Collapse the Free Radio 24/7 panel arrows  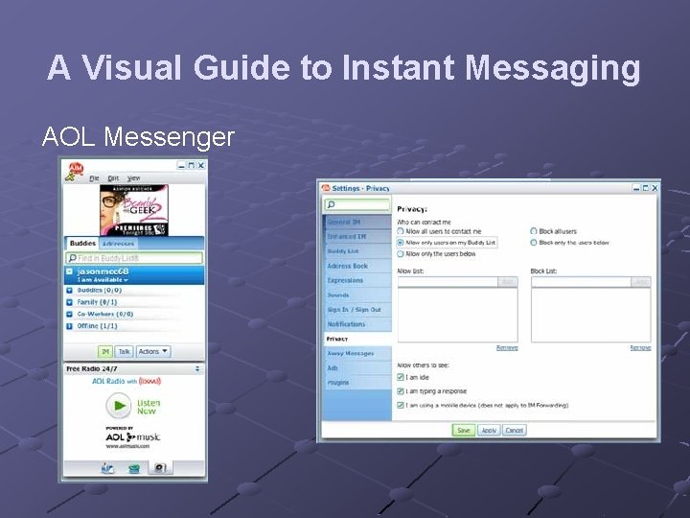point(197,368)
